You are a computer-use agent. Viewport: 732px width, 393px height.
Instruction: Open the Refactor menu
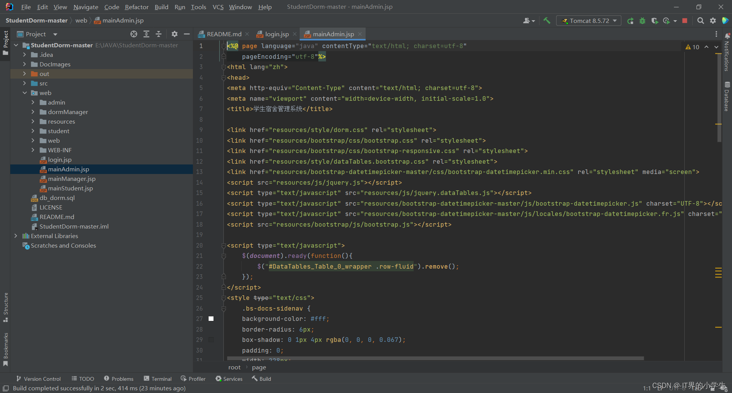tap(136, 7)
